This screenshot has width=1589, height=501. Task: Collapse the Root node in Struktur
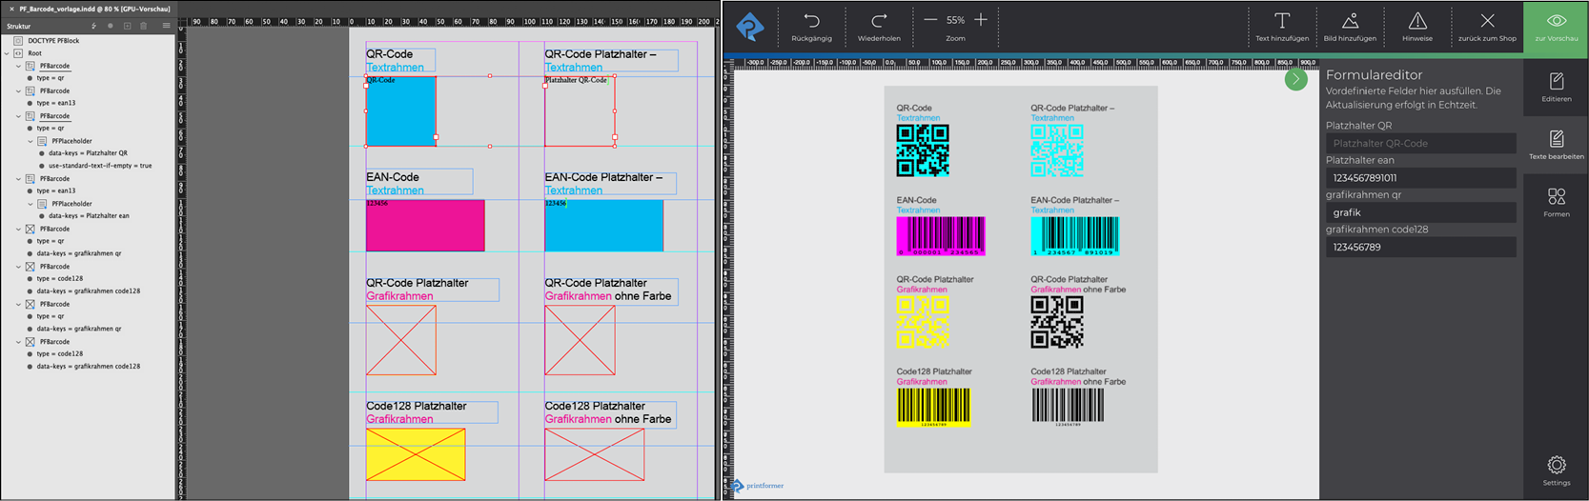[x=7, y=53]
